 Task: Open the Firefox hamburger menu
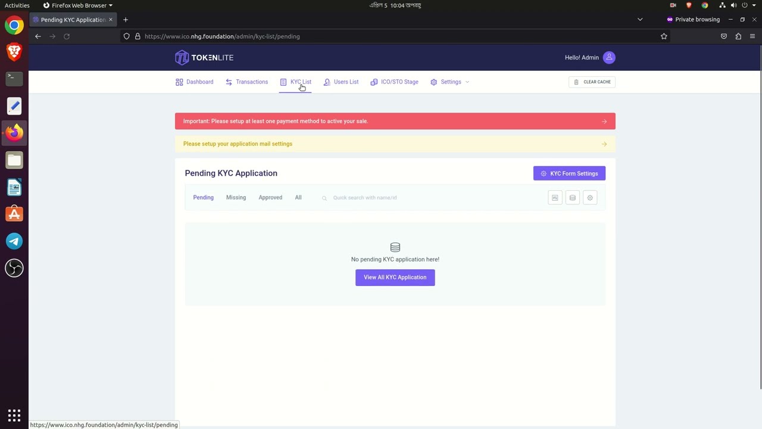click(752, 36)
